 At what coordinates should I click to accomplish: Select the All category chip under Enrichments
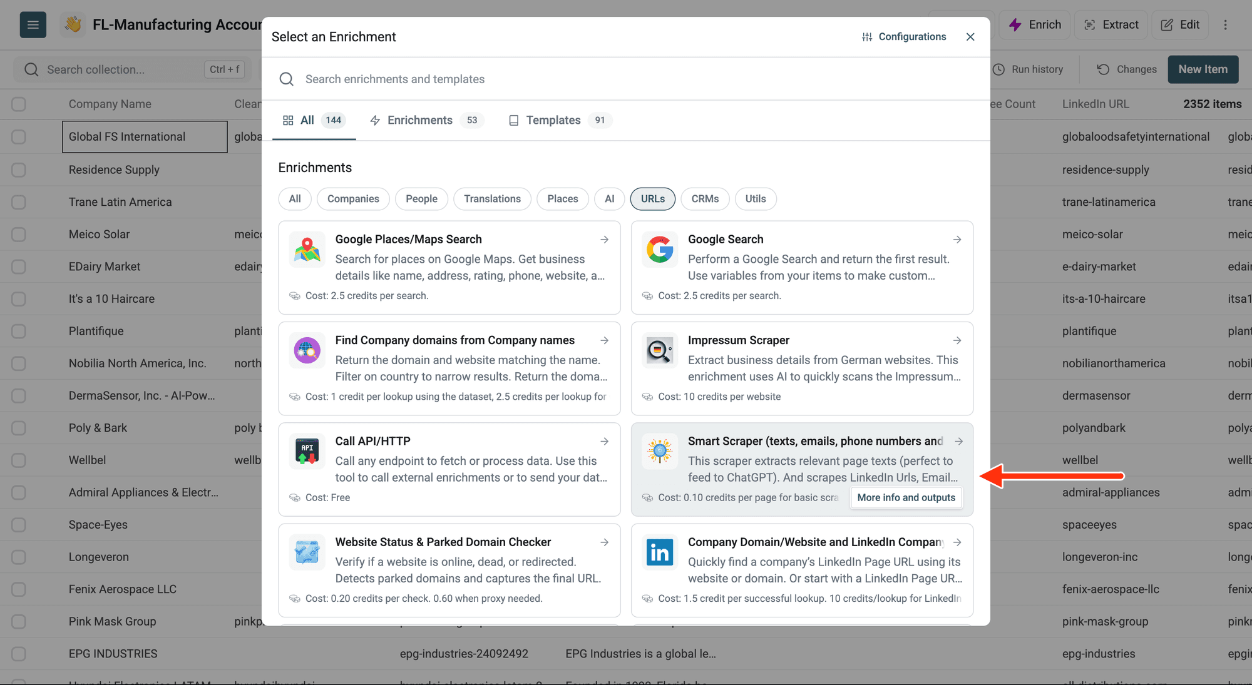click(295, 199)
